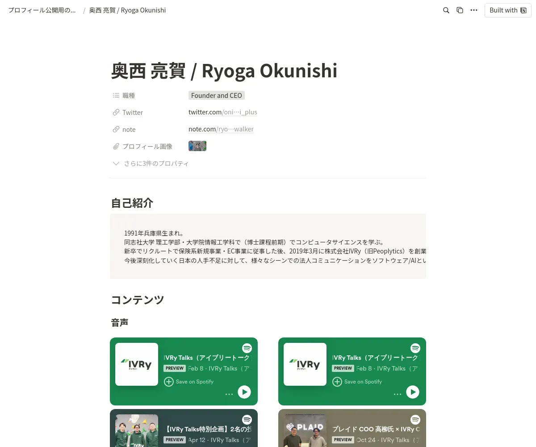The height and width of the screenshot is (447, 536).
Task: Play the left top IVRy Talks episode
Action: tap(244, 392)
